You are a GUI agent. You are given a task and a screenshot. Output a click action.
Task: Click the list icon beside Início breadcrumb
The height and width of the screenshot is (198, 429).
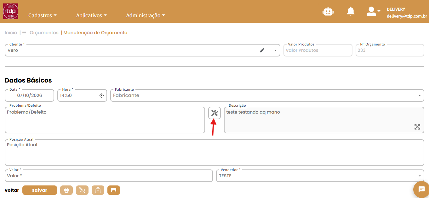[24, 33]
